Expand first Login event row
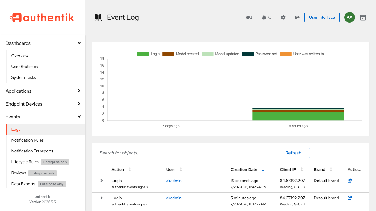 102,181
